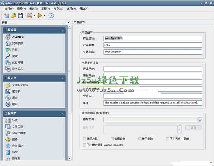Enable the 不在列表中显示 checkbox
Viewport: 214px width, 166px height.
(x=167, y=139)
